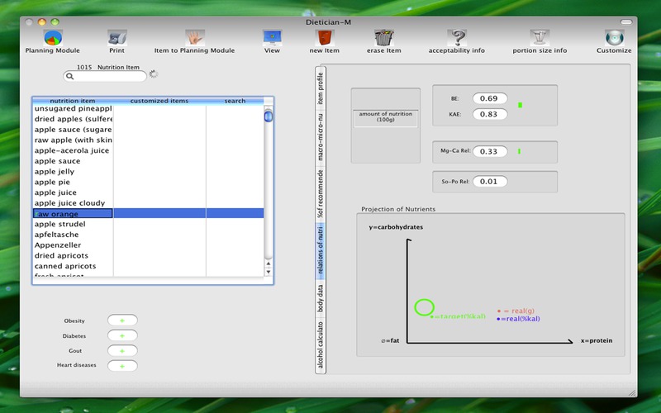Open the View monitor icon
661x413 pixels.
tap(272, 38)
